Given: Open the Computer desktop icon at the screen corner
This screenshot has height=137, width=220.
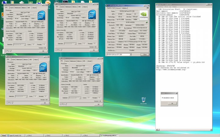Looking at the screenshot, I should pyautogui.click(x=4, y=3).
